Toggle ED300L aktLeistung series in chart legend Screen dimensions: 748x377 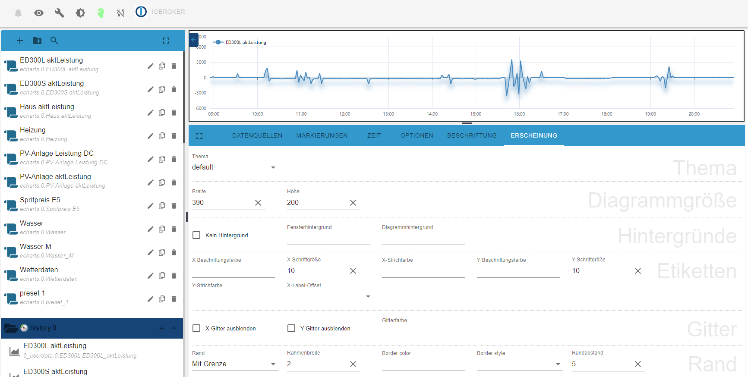[x=240, y=42]
